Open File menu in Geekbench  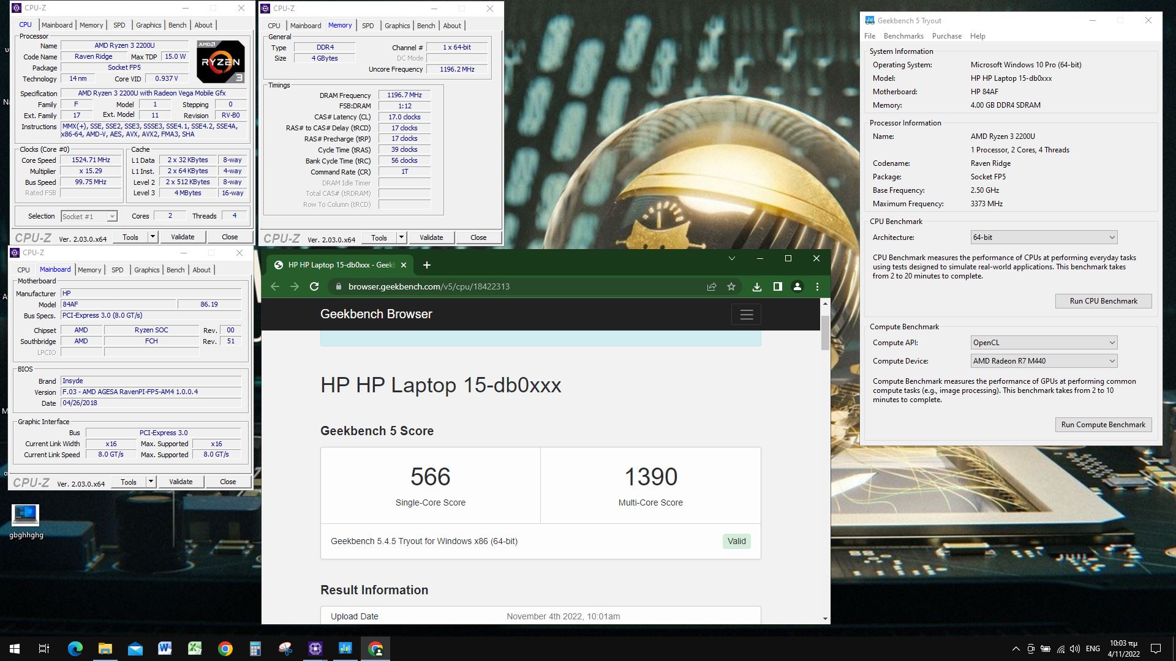[870, 36]
